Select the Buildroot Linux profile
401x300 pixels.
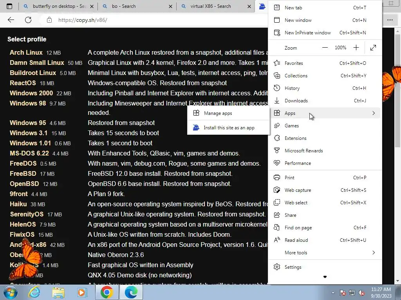click(x=33, y=73)
